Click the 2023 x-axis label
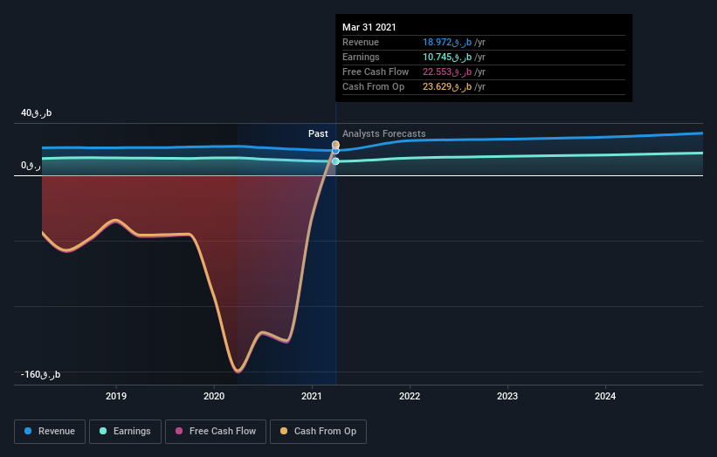Image resolution: width=717 pixels, height=457 pixels. pos(507,396)
